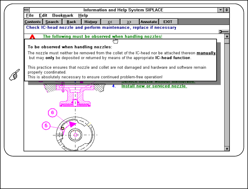Click the Annotate button

[149, 22]
